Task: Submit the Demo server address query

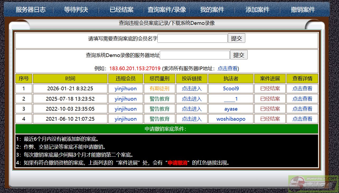Action: pyautogui.click(x=239, y=55)
